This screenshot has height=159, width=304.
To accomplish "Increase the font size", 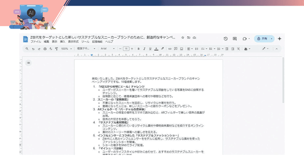I will click(x=132, y=49).
